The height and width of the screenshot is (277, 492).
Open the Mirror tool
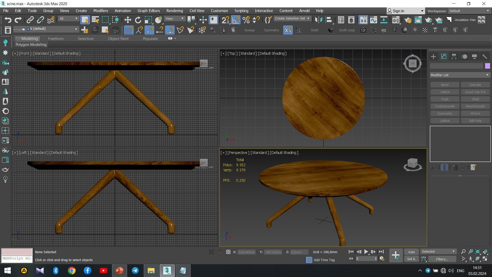(319, 20)
